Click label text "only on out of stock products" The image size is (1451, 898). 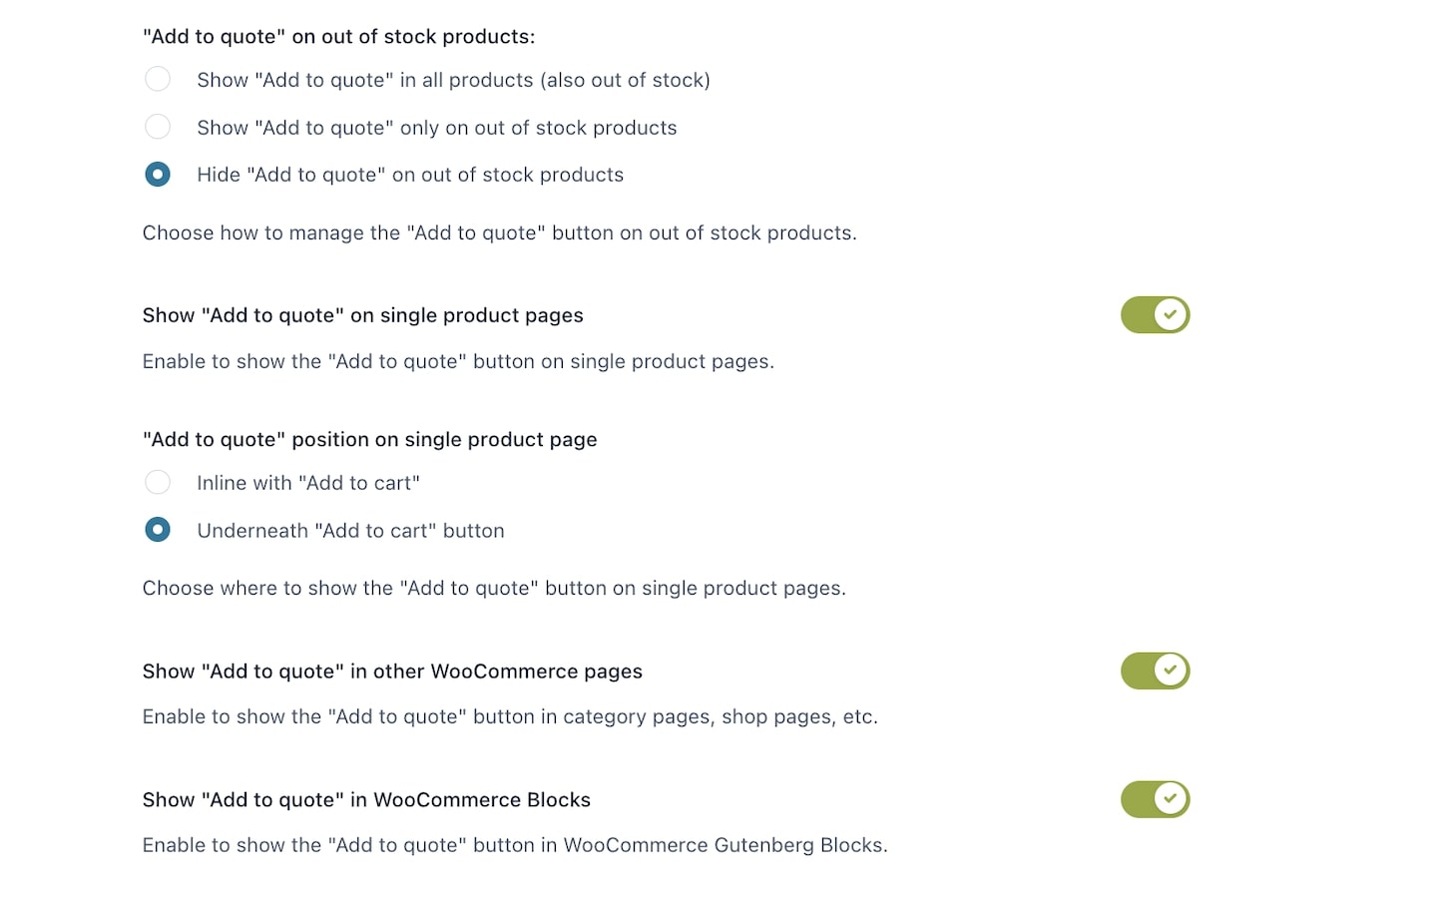[x=437, y=128]
